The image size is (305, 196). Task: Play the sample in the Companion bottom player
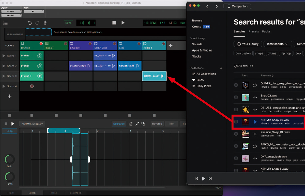point(203,179)
